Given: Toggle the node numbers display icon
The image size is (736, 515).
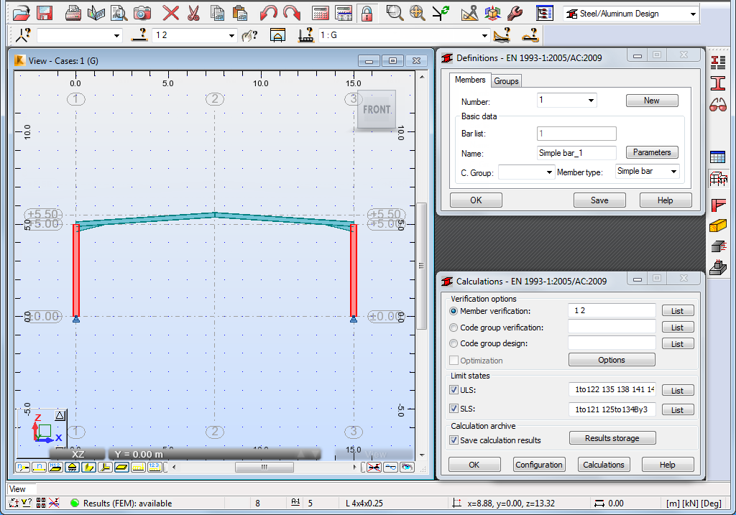Looking at the screenshot, I should click(x=22, y=467).
